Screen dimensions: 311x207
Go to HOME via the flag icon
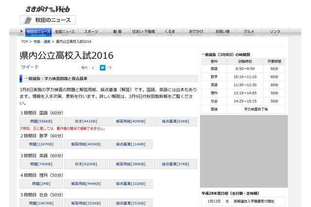pos(21,33)
